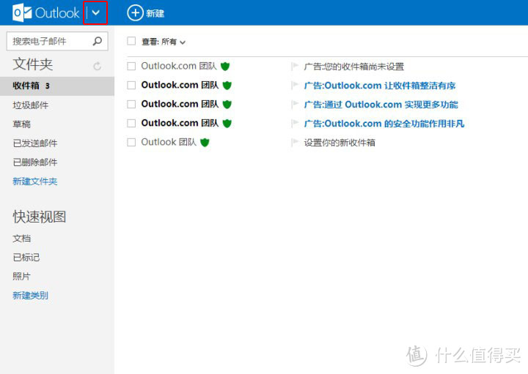Check the box for 安全功能作用非凡 email
This screenshot has height=374, width=528.
(x=131, y=123)
